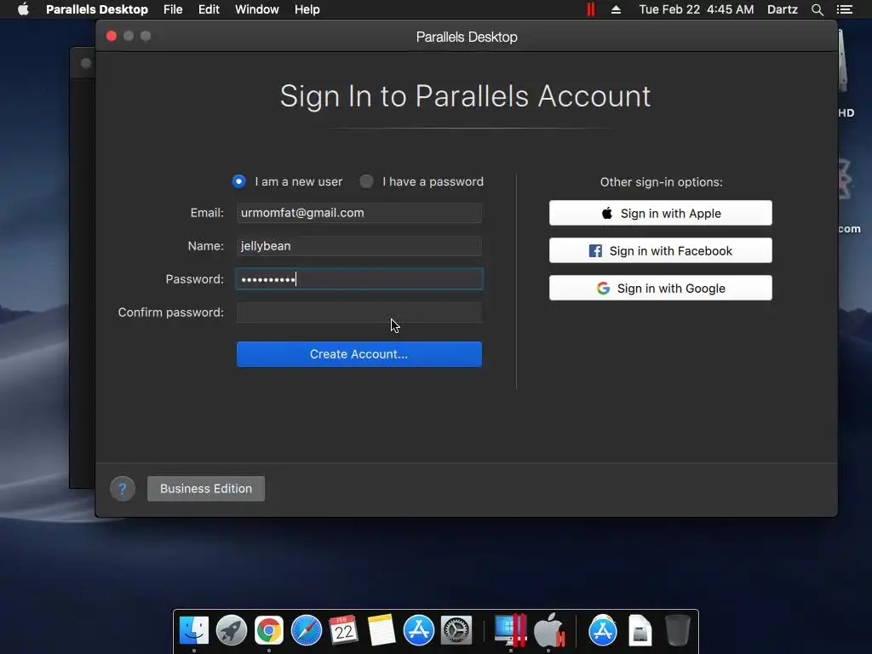Viewport: 872px width, 654px height.
Task: Click the date and time in menu bar
Action: pyautogui.click(x=697, y=9)
